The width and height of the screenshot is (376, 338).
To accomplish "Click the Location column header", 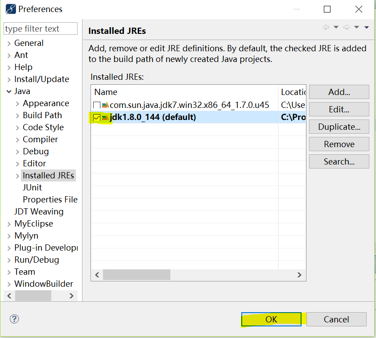I will coord(292,92).
